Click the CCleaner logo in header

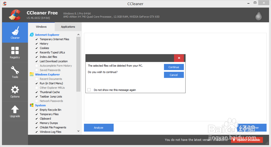click(15, 15)
